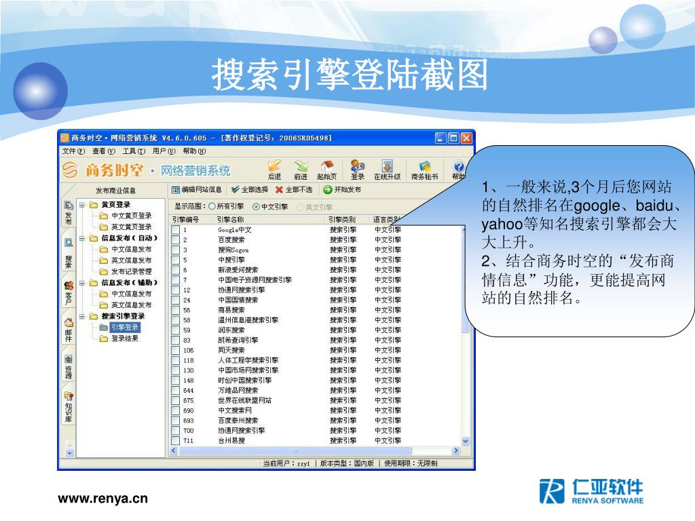The image size is (695, 521).
Task: Collapse the 信息发布(自动) tree node
Action: point(82,238)
